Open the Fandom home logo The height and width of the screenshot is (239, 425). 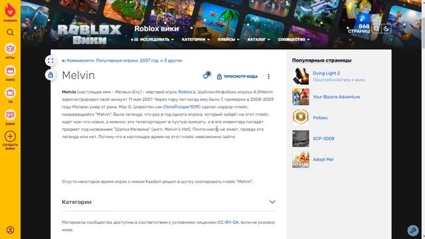[x=11, y=12]
